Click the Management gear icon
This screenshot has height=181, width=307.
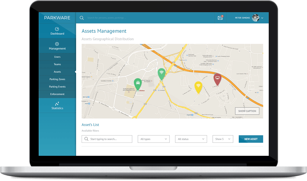click(x=57, y=44)
